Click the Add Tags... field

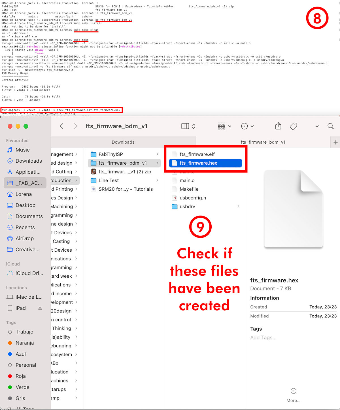tap(263, 337)
